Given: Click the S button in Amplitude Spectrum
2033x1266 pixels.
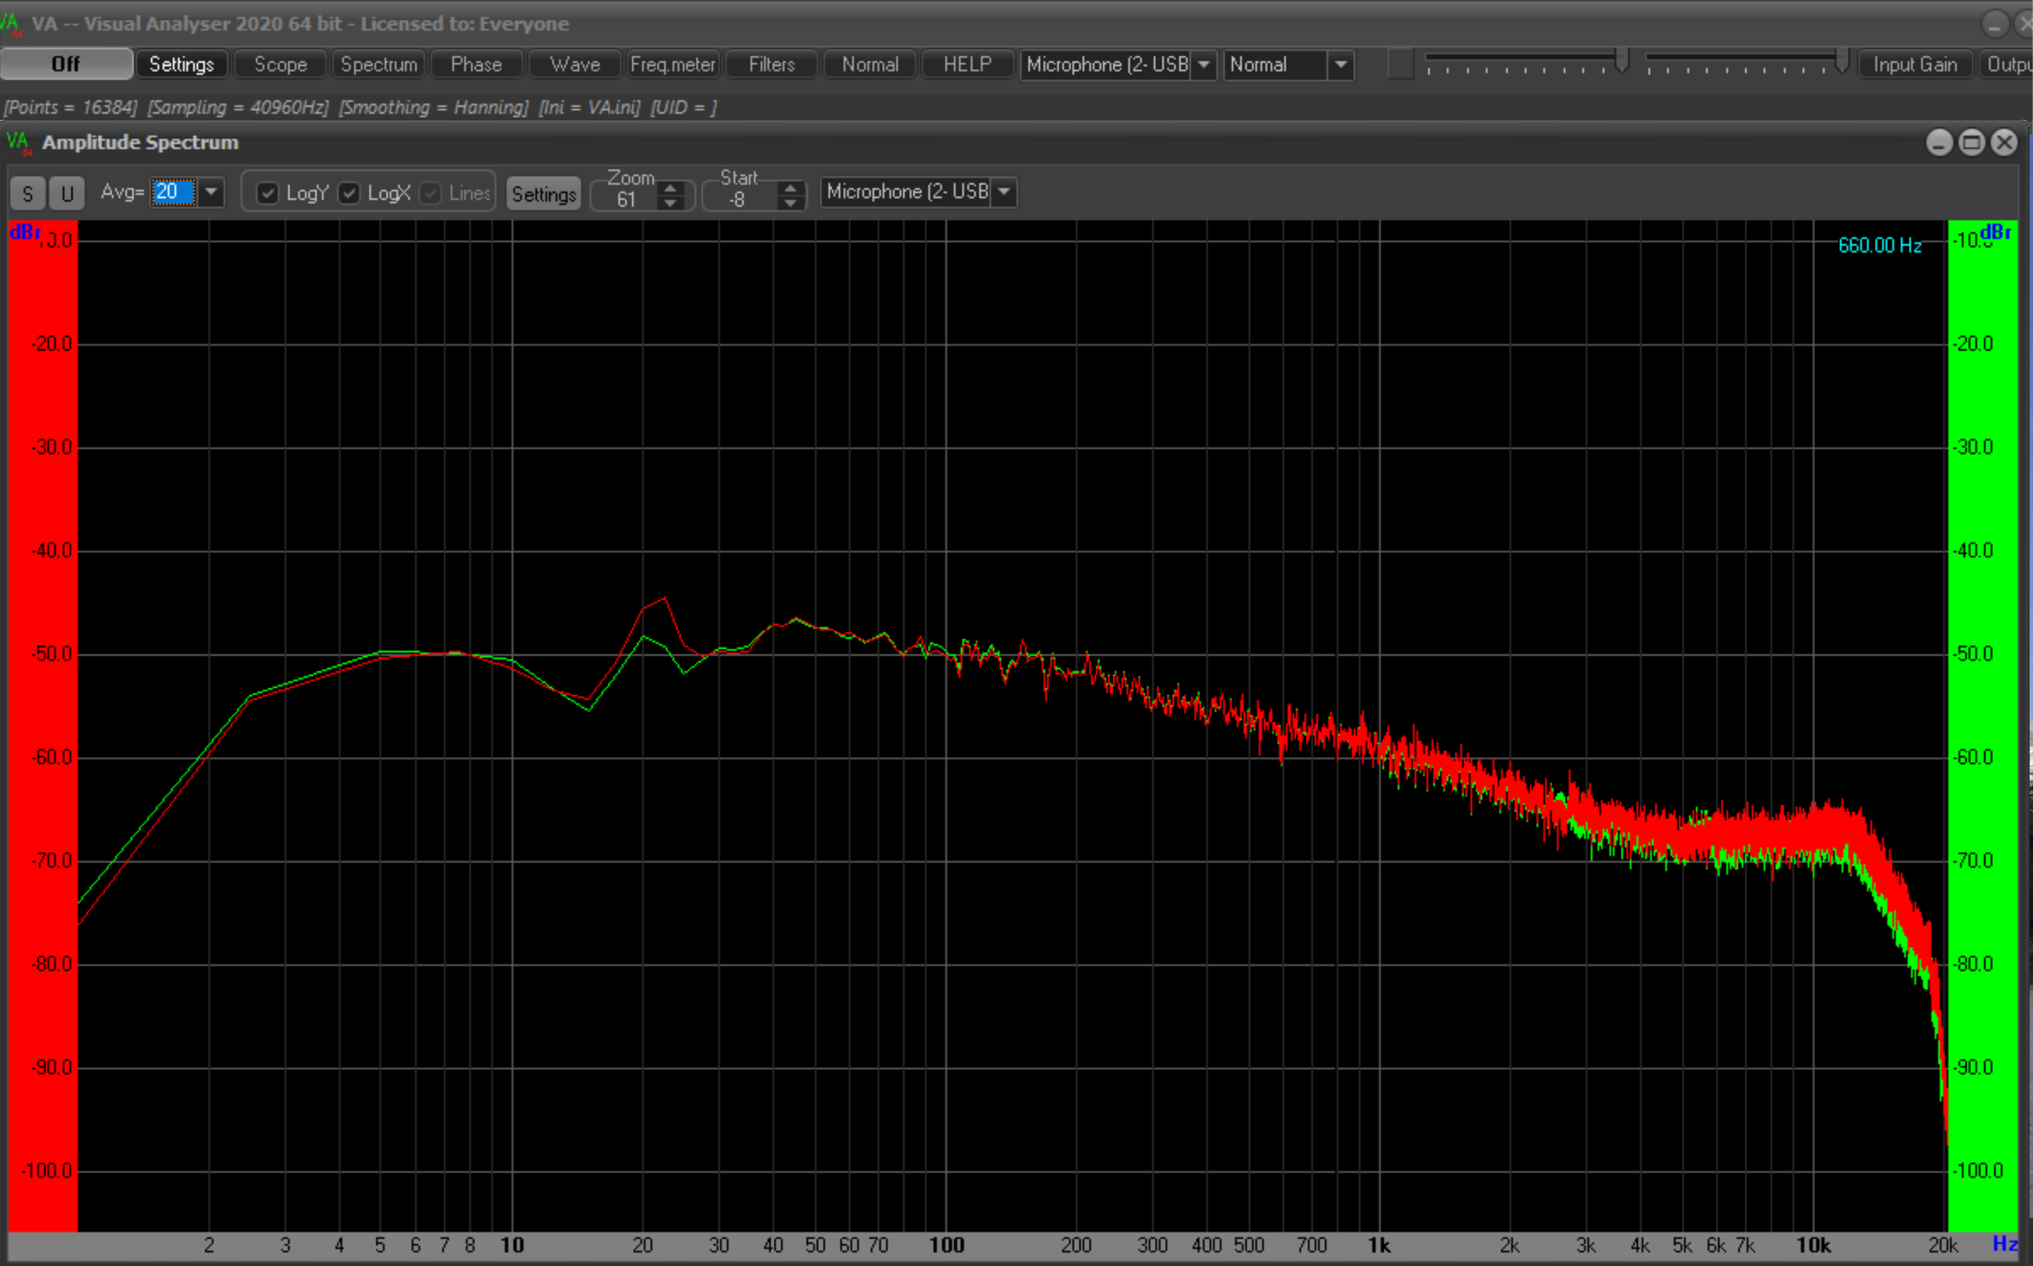Looking at the screenshot, I should click(x=28, y=193).
